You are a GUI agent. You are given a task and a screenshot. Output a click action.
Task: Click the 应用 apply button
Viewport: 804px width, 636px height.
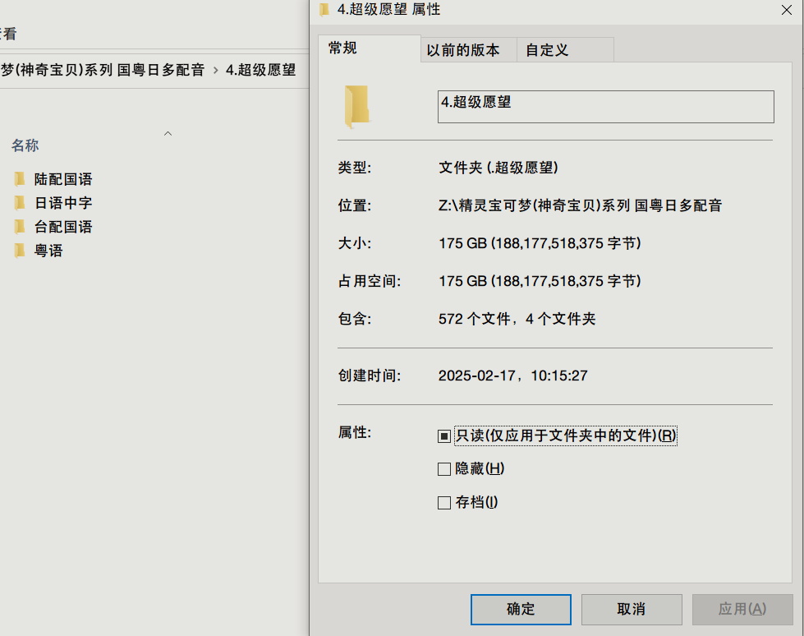point(742,609)
